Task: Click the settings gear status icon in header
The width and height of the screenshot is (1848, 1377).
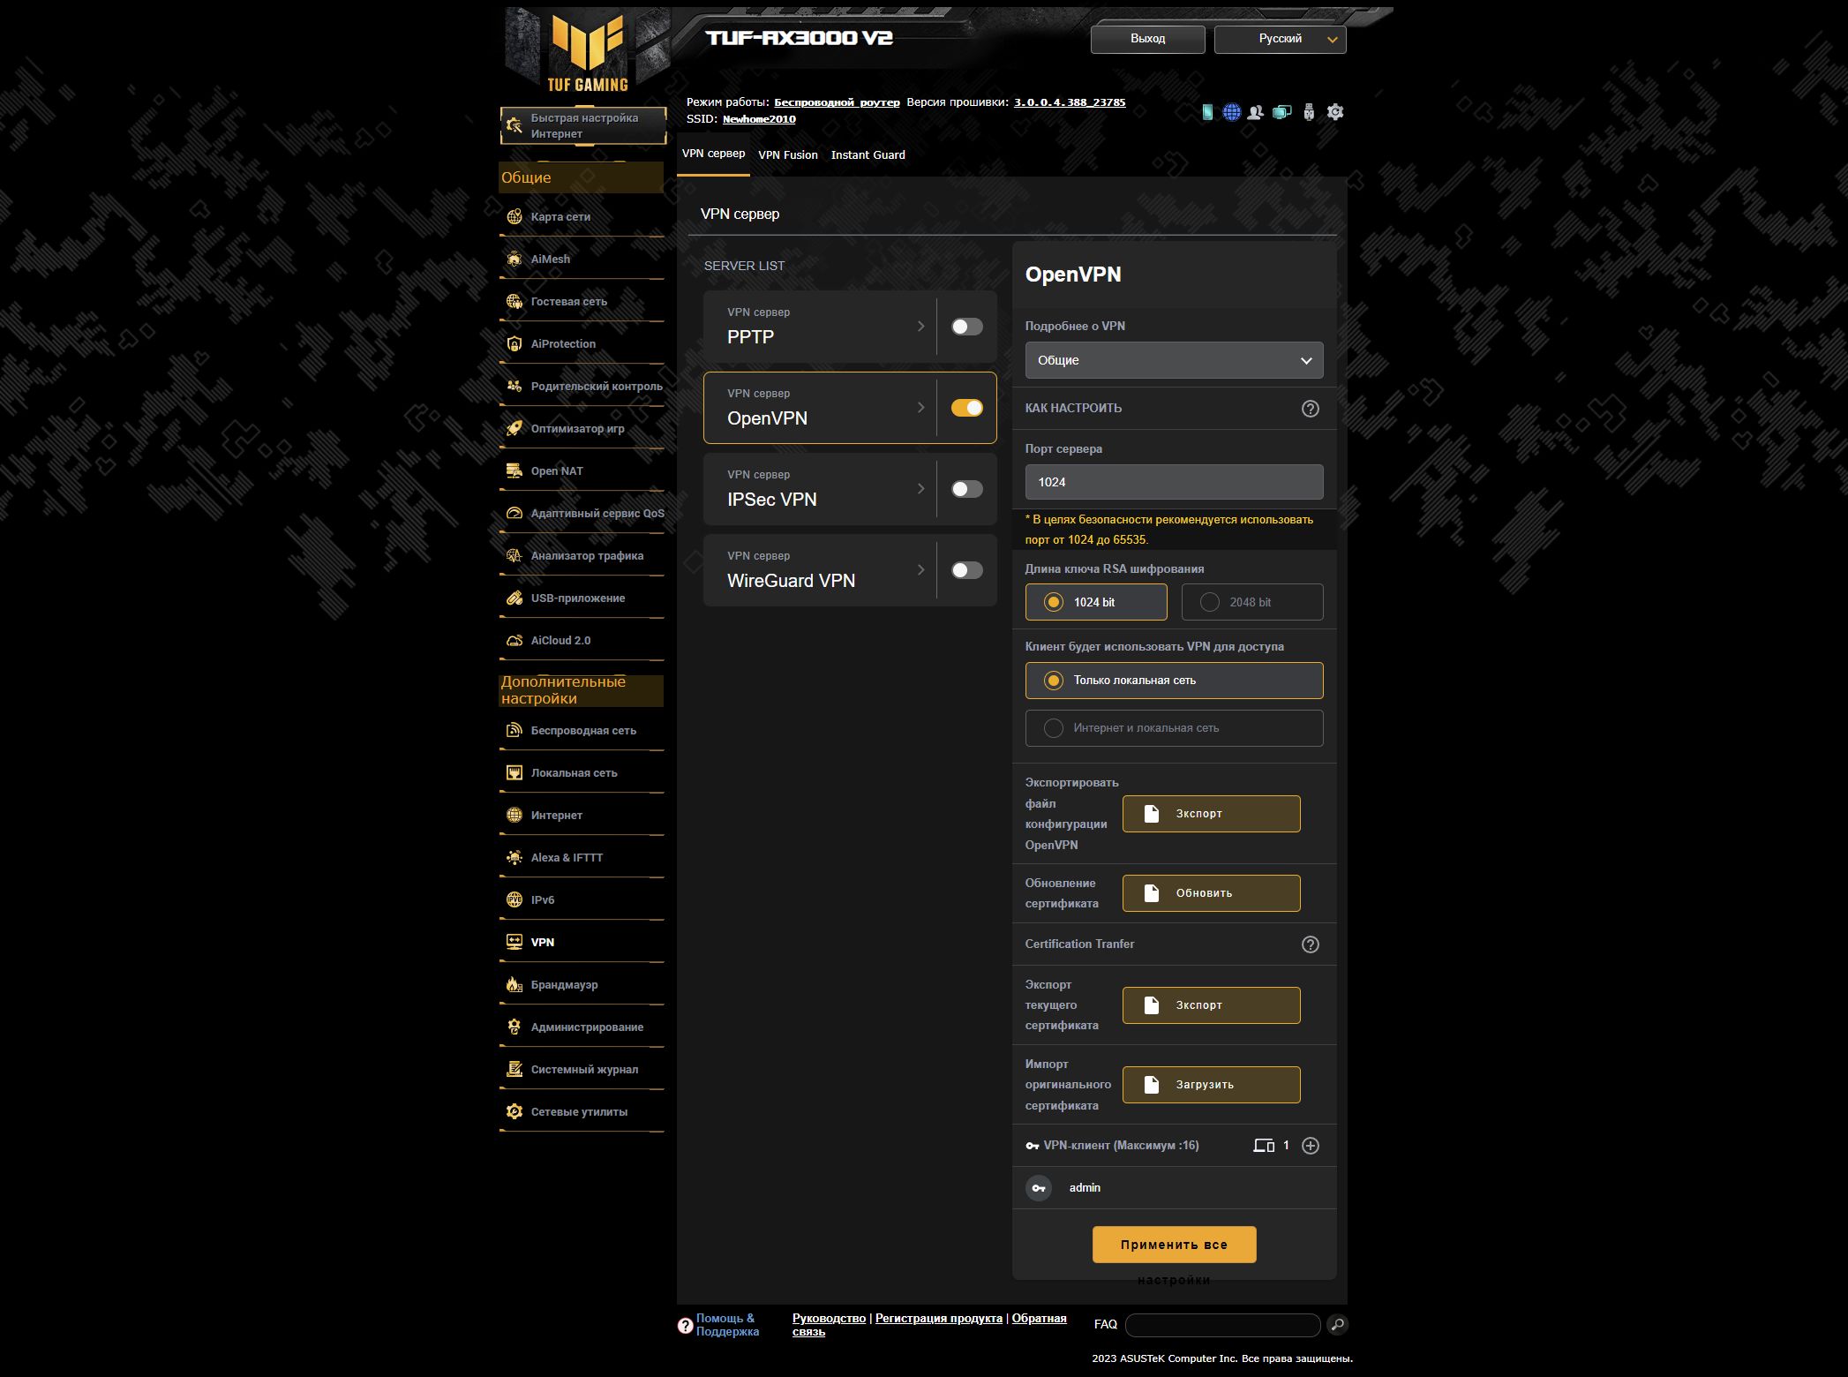Action: coord(1335,112)
